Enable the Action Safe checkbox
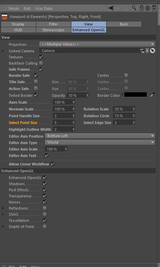This screenshot has width=160, height=267. [36, 88]
